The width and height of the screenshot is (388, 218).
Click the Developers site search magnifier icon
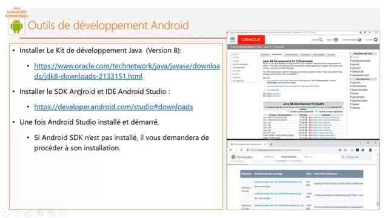343,157
